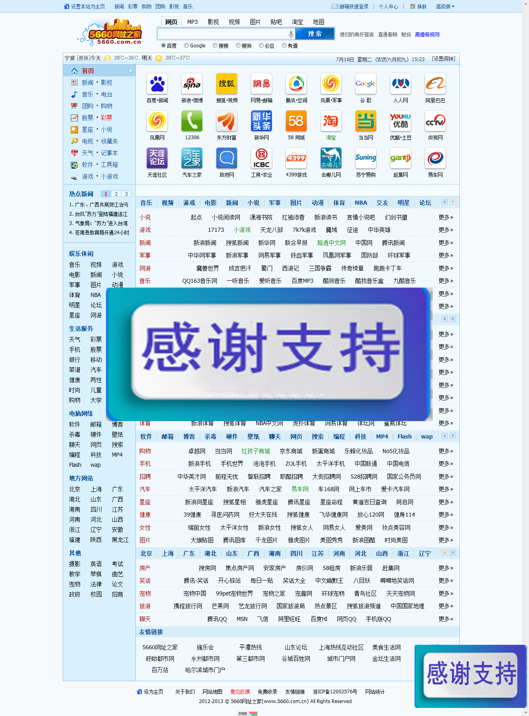Click the down arrow on 音乐 category bar
Screen dimensions: 529x716
(445, 202)
